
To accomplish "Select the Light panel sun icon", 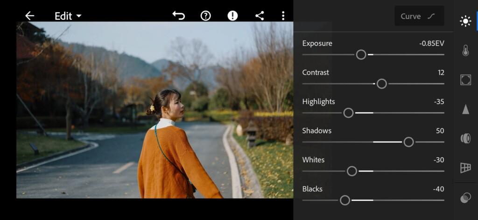I will click(x=465, y=21).
